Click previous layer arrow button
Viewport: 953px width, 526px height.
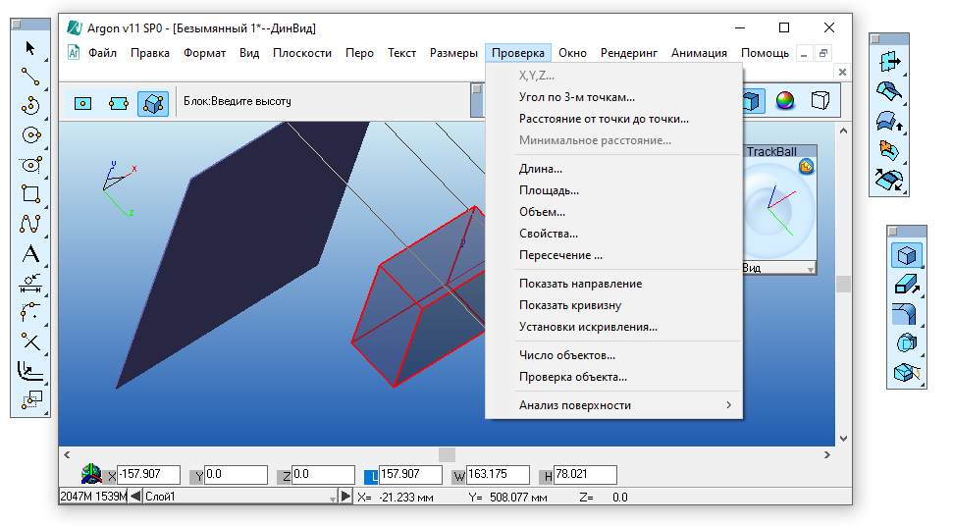[135, 497]
